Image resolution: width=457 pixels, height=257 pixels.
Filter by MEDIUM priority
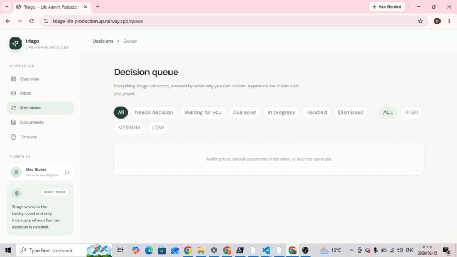click(129, 128)
